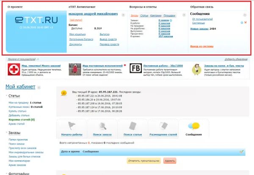The image size is (254, 175).
Task: Switch to the Кампании stats tab
Action: coord(156,16)
